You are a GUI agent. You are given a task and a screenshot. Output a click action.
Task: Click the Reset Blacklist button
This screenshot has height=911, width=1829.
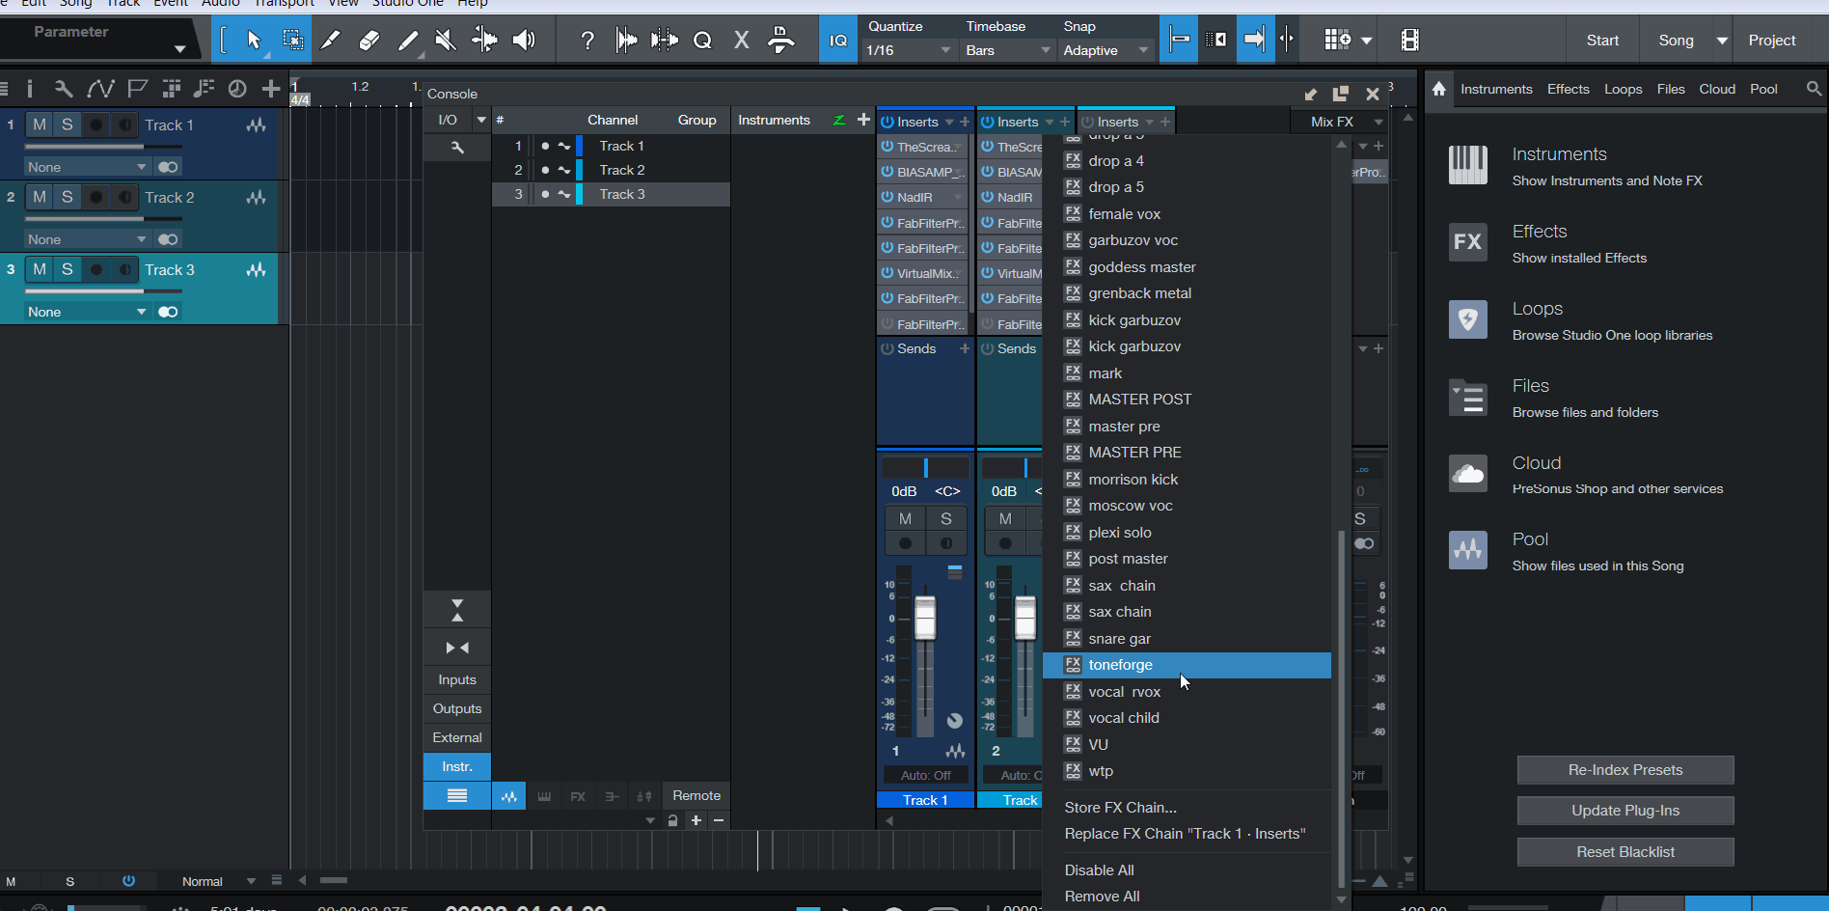click(x=1624, y=852)
